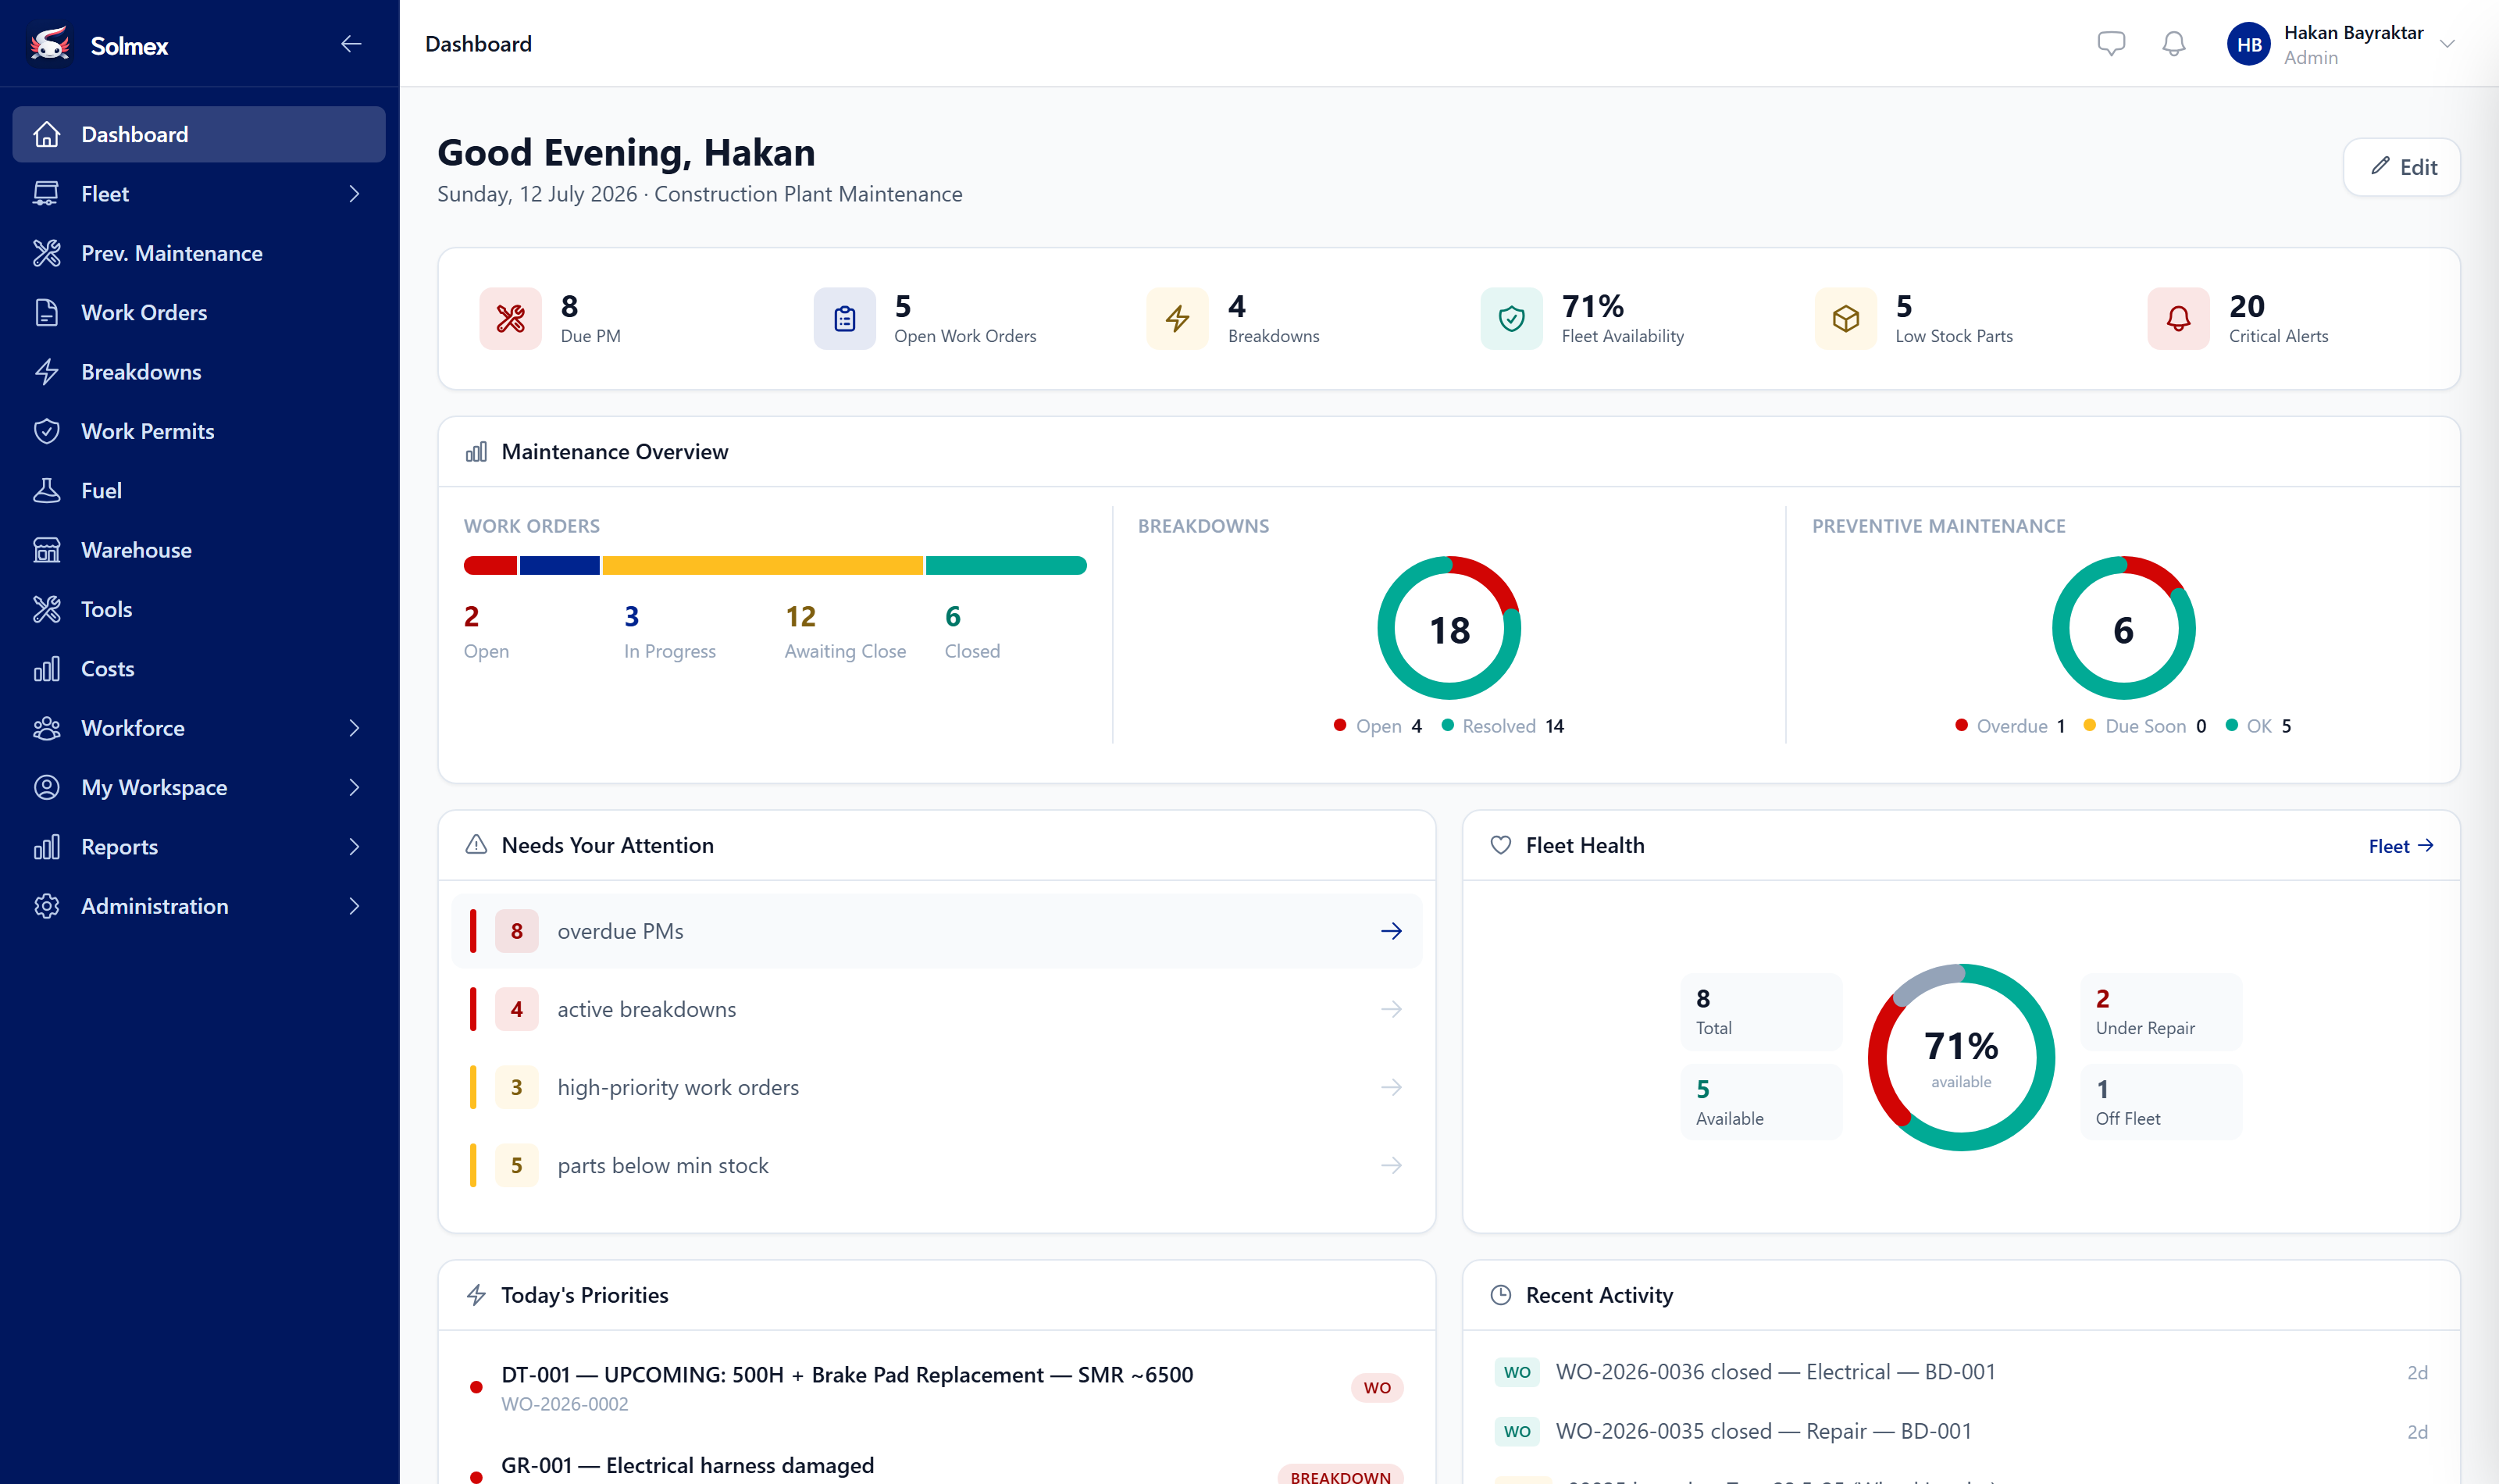Click the Low Stock Parts box icon
This screenshot has width=2499, height=1484.
tap(1845, 318)
